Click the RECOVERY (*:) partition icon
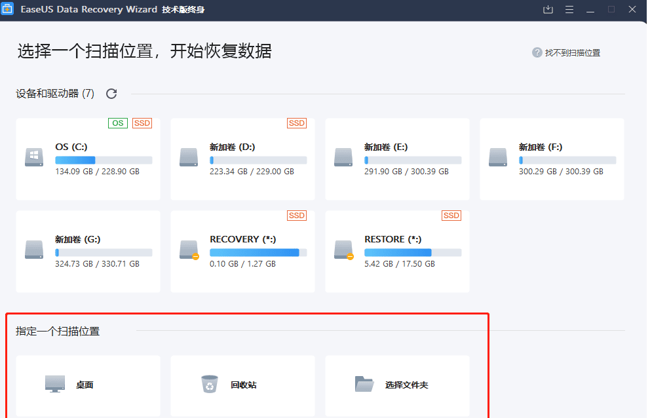 pos(189,250)
